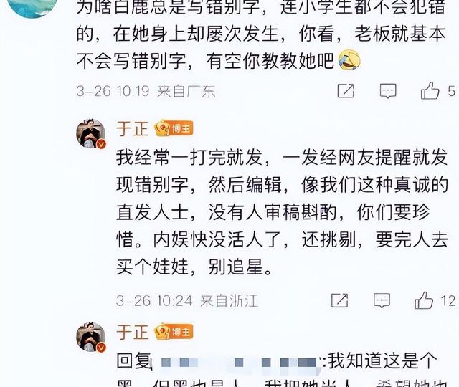Reply to the 10:19 Guangdong comment
Image resolution: width=459 pixels, height=387 pixels.
(x=388, y=91)
